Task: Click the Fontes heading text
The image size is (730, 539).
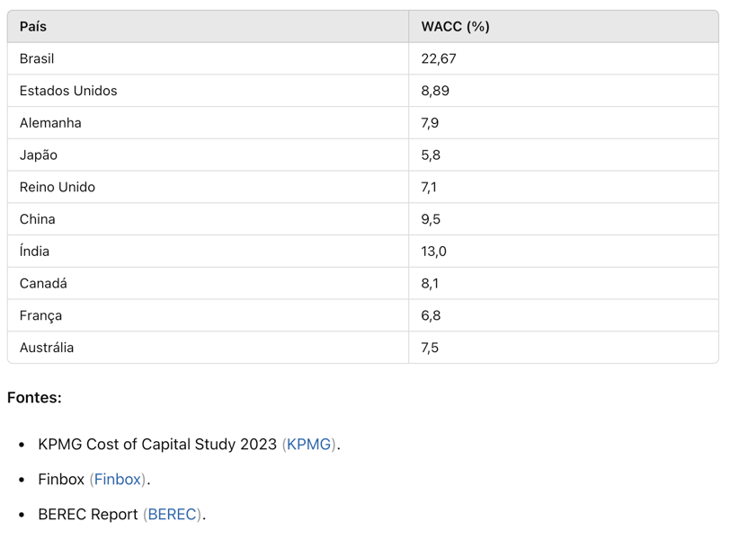Action: click(34, 398)
